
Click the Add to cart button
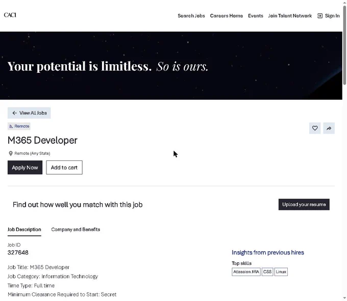click(64, 168)
